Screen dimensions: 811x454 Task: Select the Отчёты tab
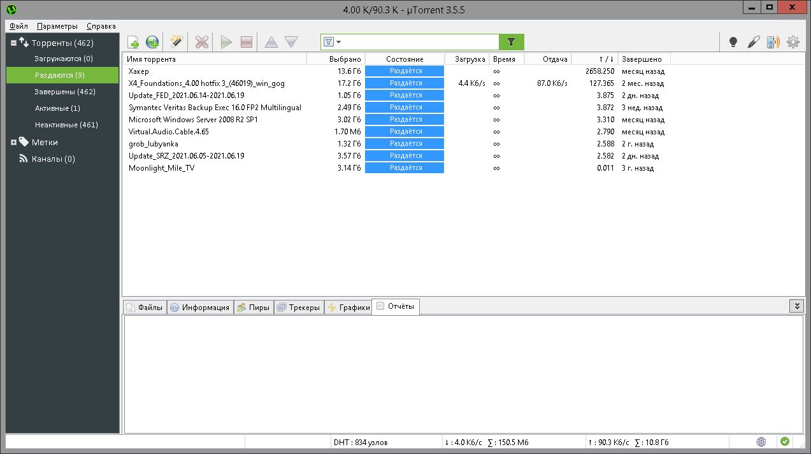pos(396,306)
